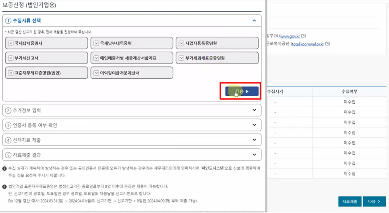
Task: Toggle the 이익잉여금처분계산서 checkbox
Action: [96, 73]
